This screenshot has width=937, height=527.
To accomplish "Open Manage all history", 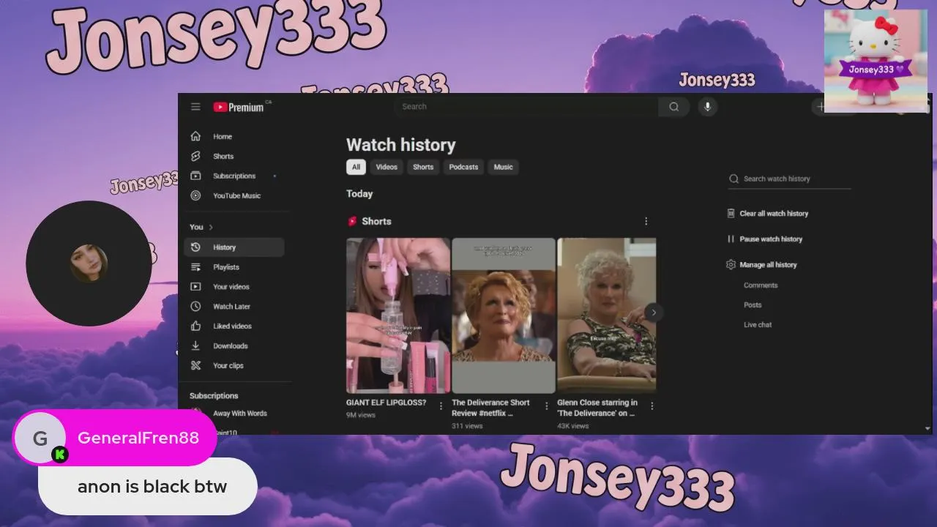I will point(768,265).
